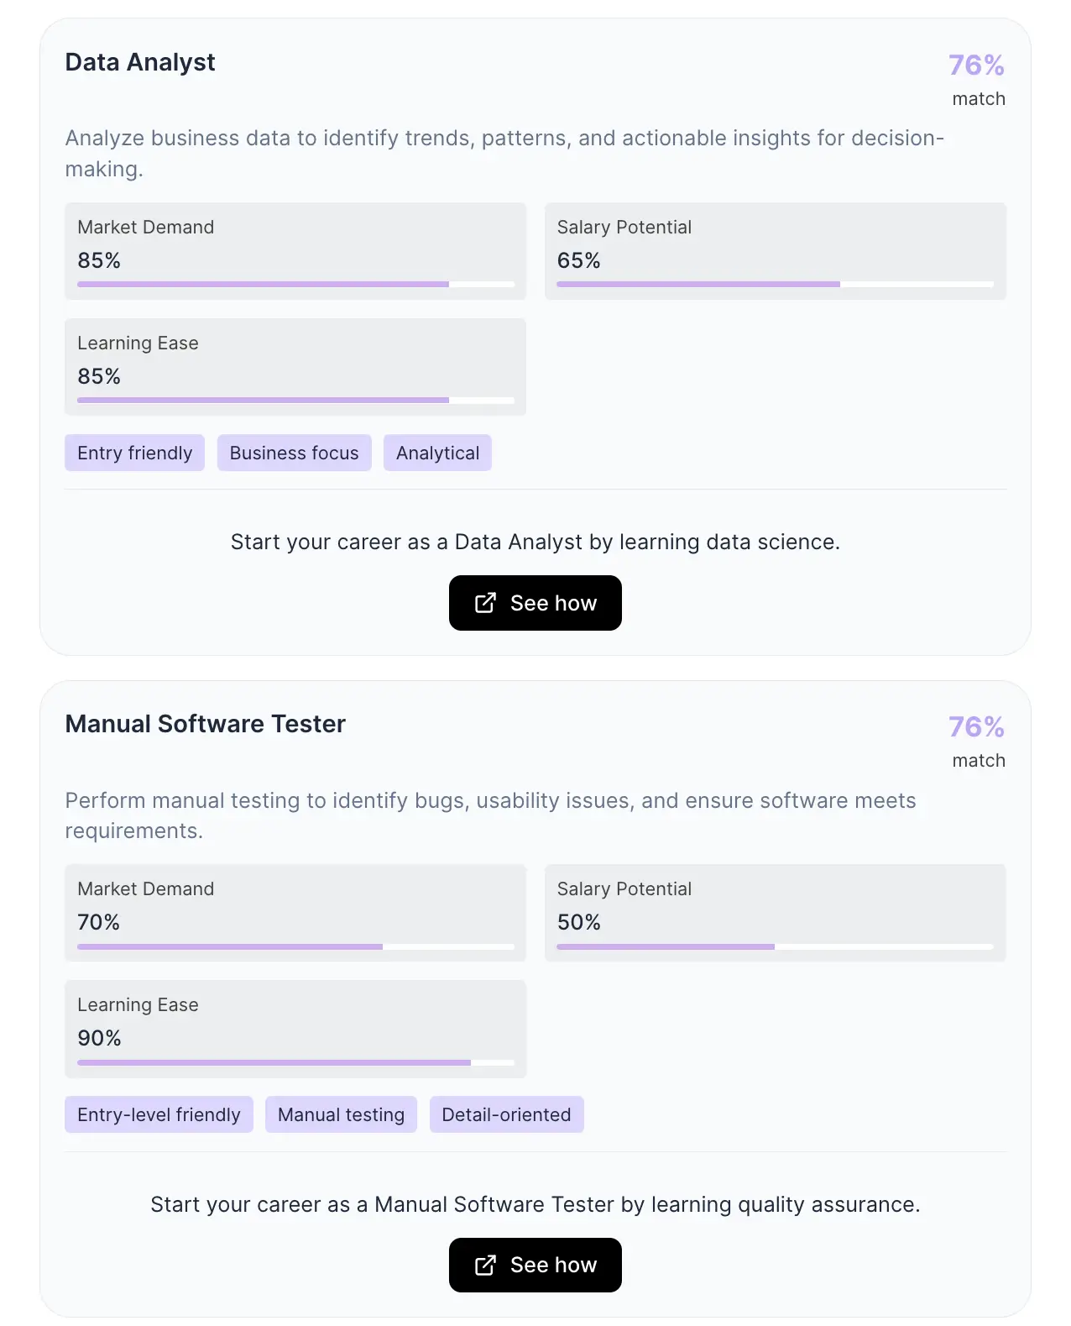Click the external-link icon in Data Analyst's See how button

[x=485, y=603]
